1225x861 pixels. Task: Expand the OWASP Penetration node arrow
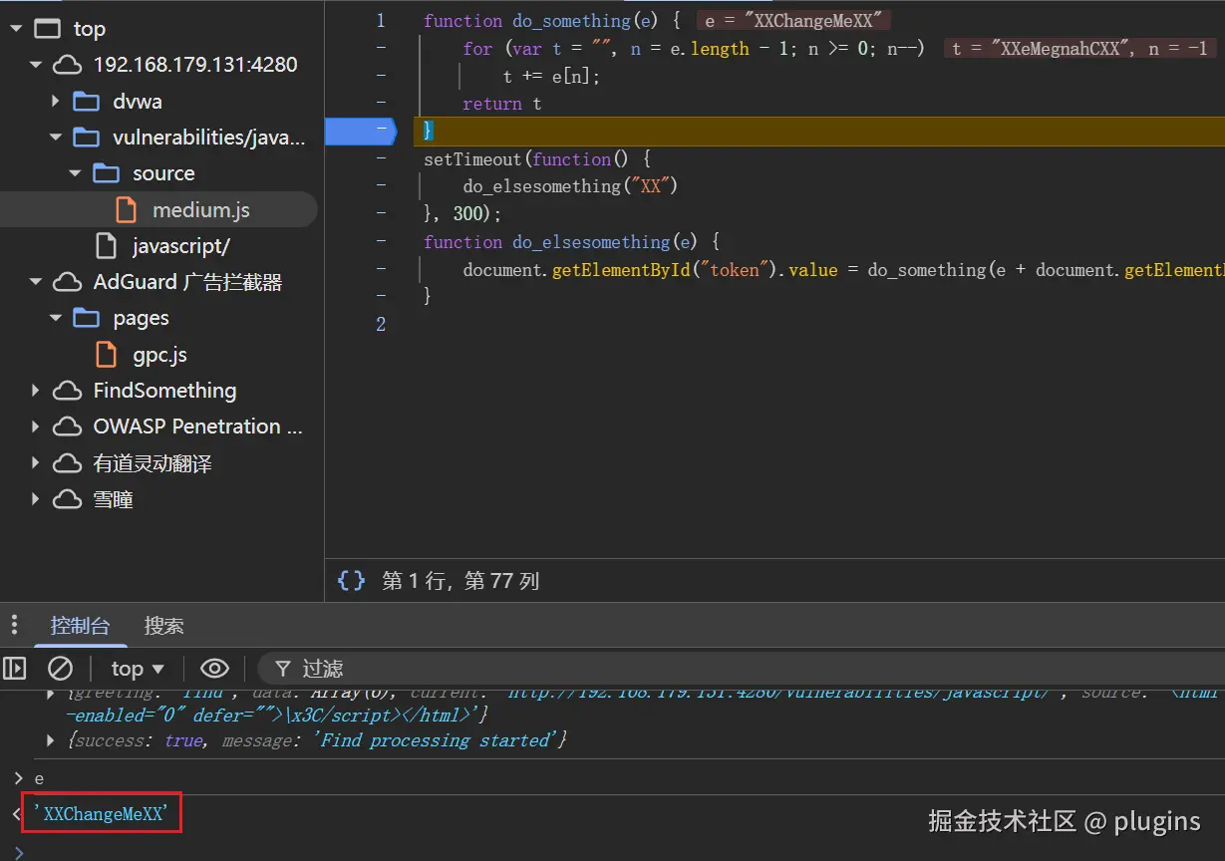click(36, 427)
